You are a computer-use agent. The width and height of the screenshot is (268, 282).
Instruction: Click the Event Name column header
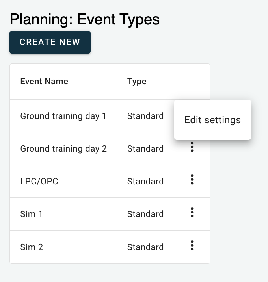coord(44,81)
